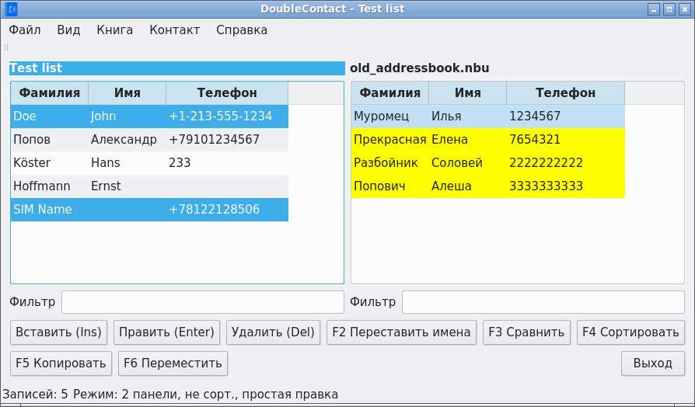This screenshot has width=695, height=407.
Task: Open the Справка menu
Action: [x=242, y=30]
